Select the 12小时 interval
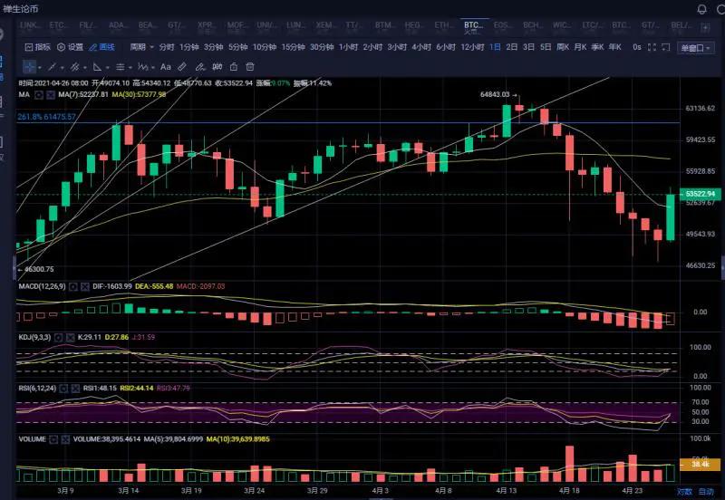Screen dimensions: 725x500 pyautogui.click(x=472, y=47)
